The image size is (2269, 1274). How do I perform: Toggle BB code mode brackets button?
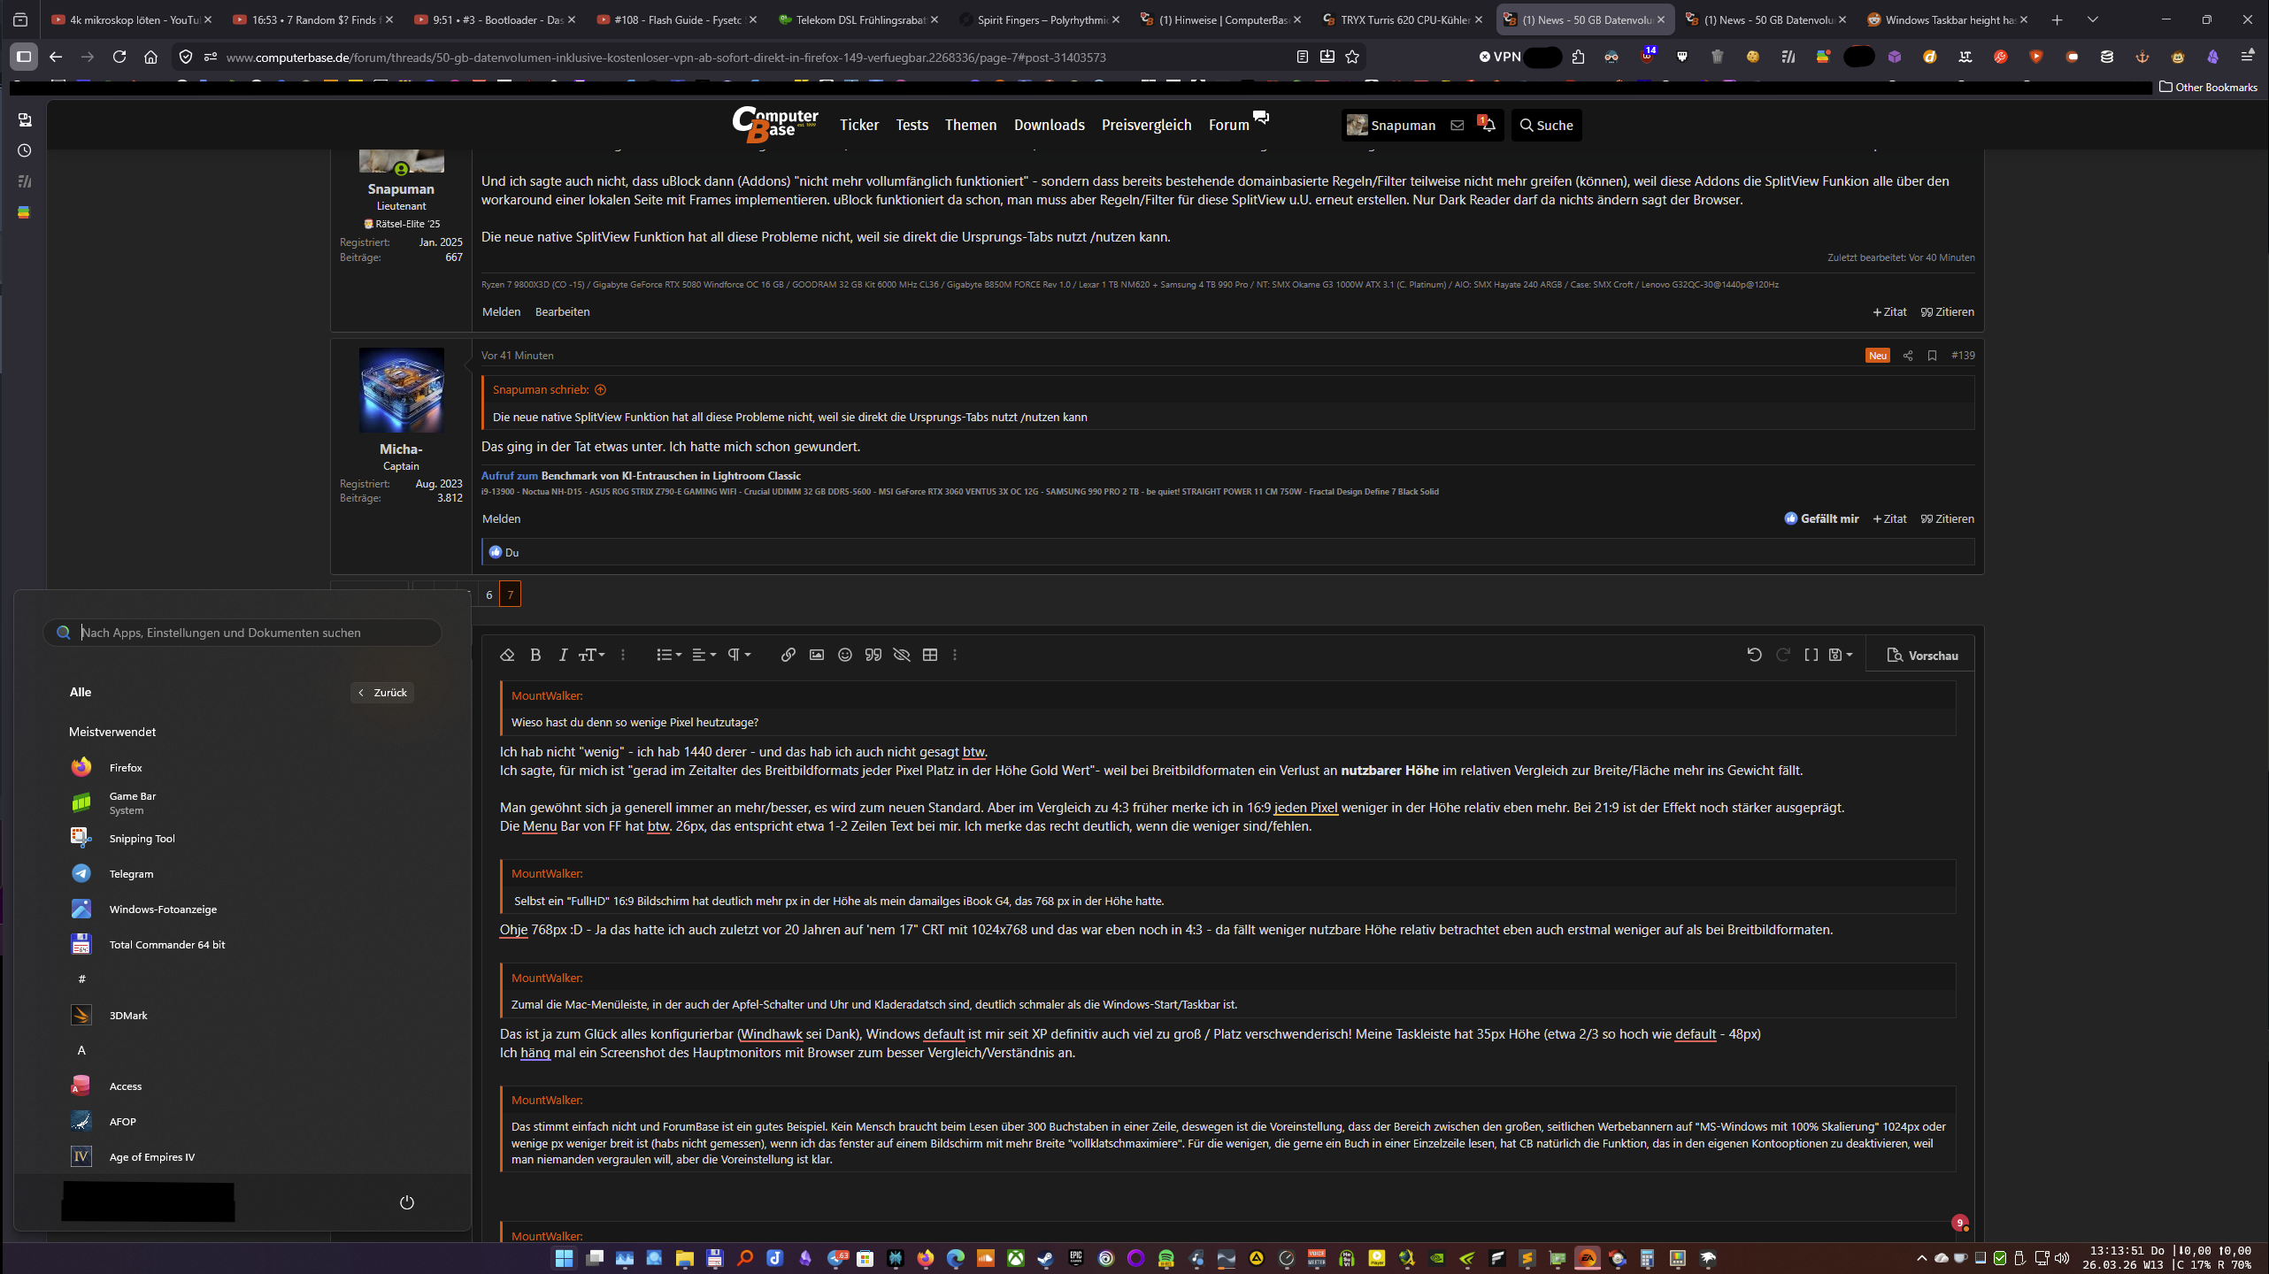(x=1811, y=655)
